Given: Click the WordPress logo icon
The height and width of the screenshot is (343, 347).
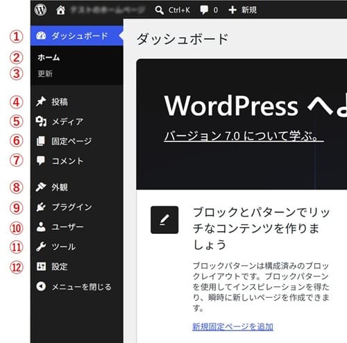Looking at the screenshot, I should pyautogui.click(x=40, y=10).
